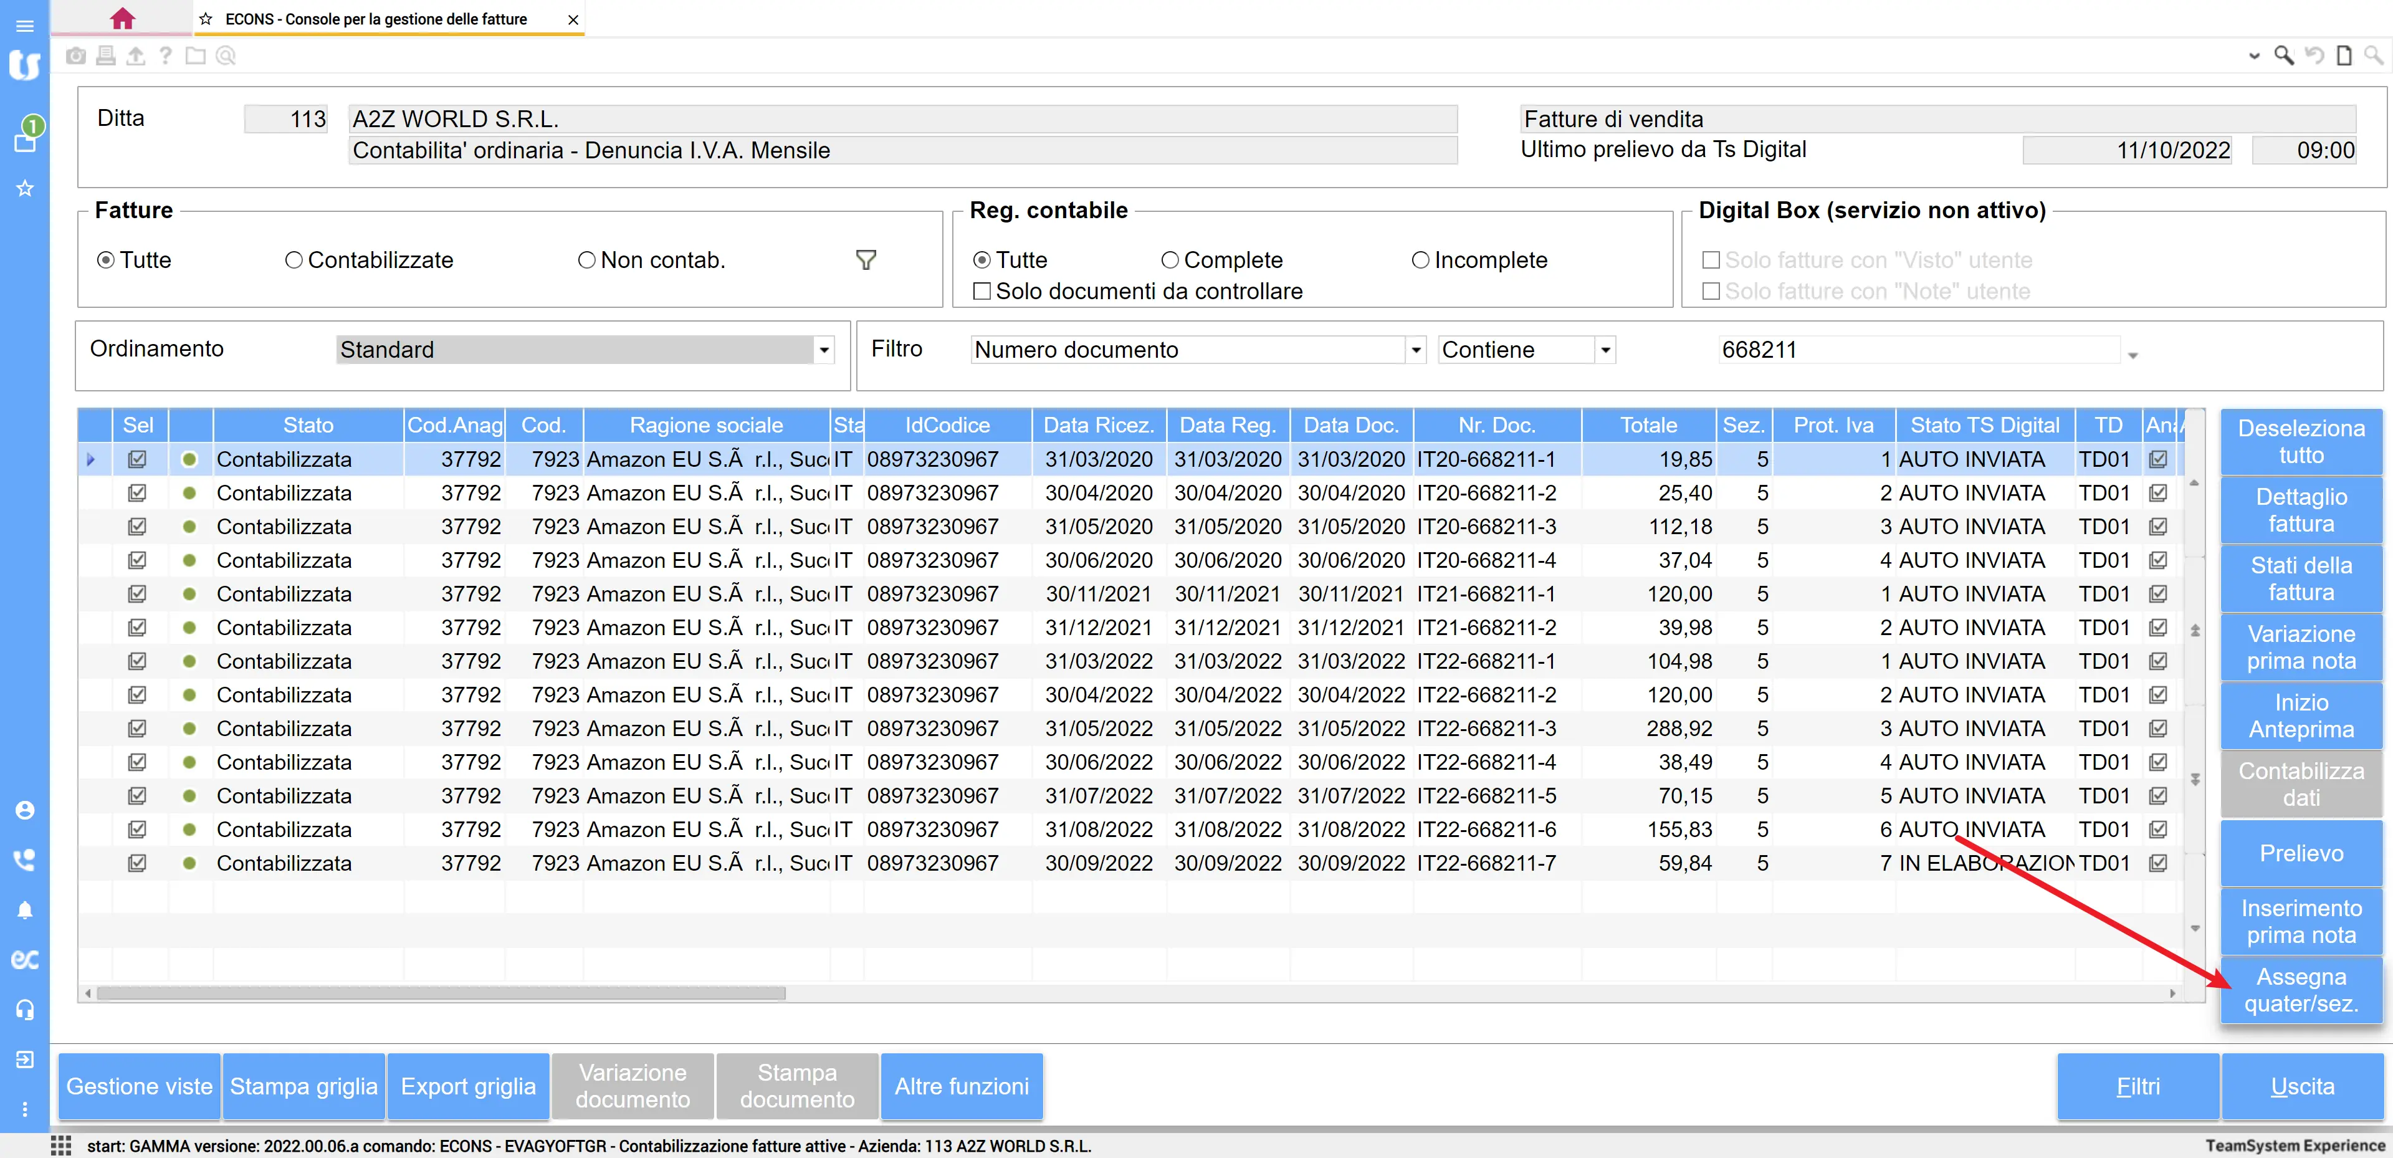Click the funnel filter icon in Fatture
Screen dimensions: 2393x1158
point(865,261)
